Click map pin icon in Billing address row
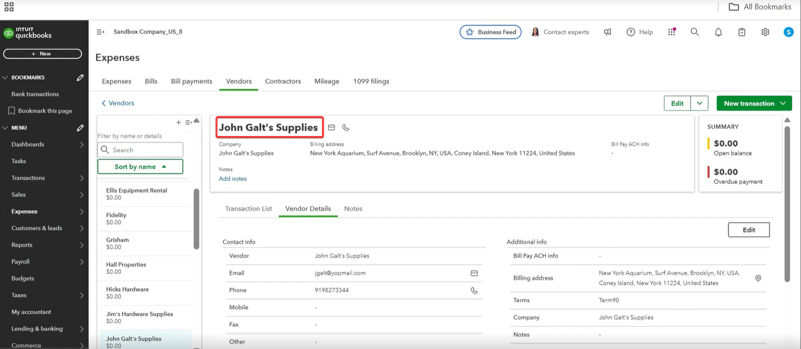Image resolution: width=801 pixels, height=349 pixels. [x=758, y=278]
